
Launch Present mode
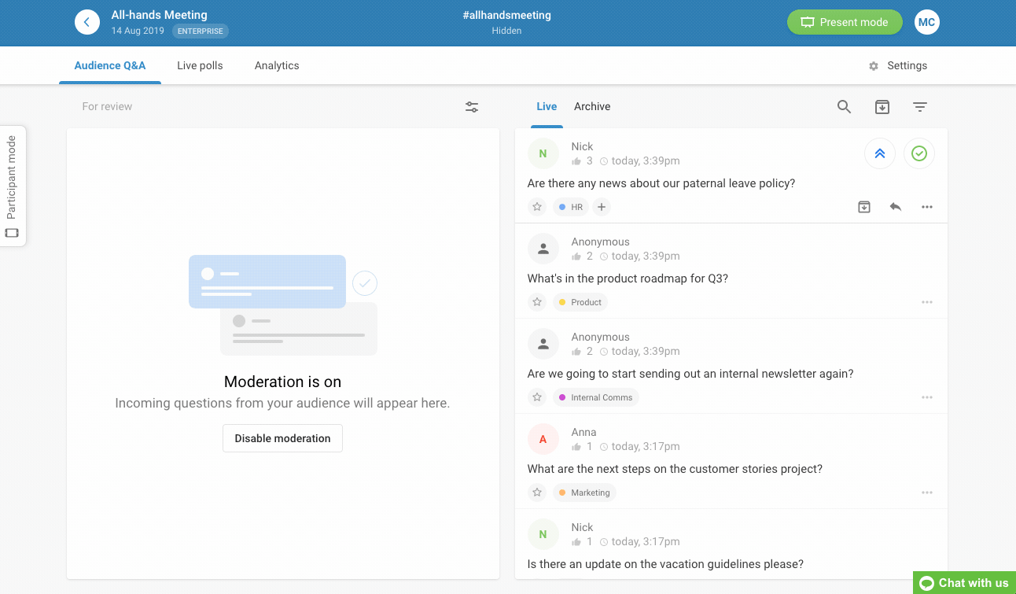(845, 22)
